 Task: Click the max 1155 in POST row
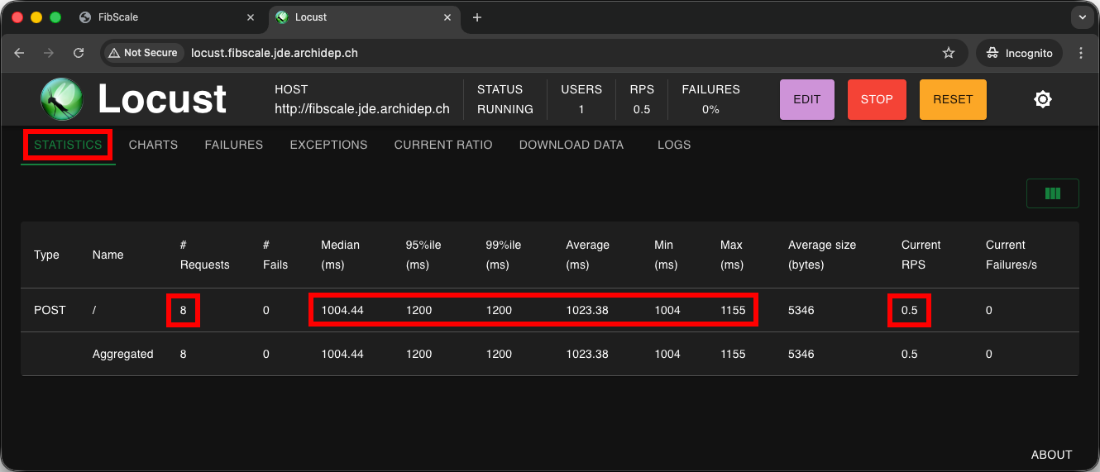coord(733,310)
